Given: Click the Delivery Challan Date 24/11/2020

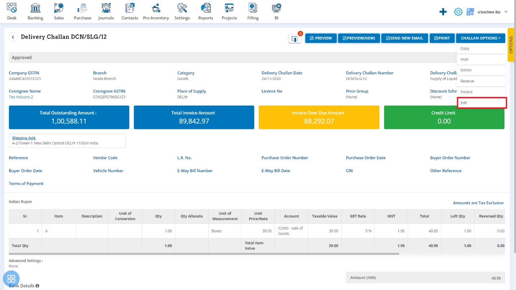Looking at the screenshot, I should [271, 79].
